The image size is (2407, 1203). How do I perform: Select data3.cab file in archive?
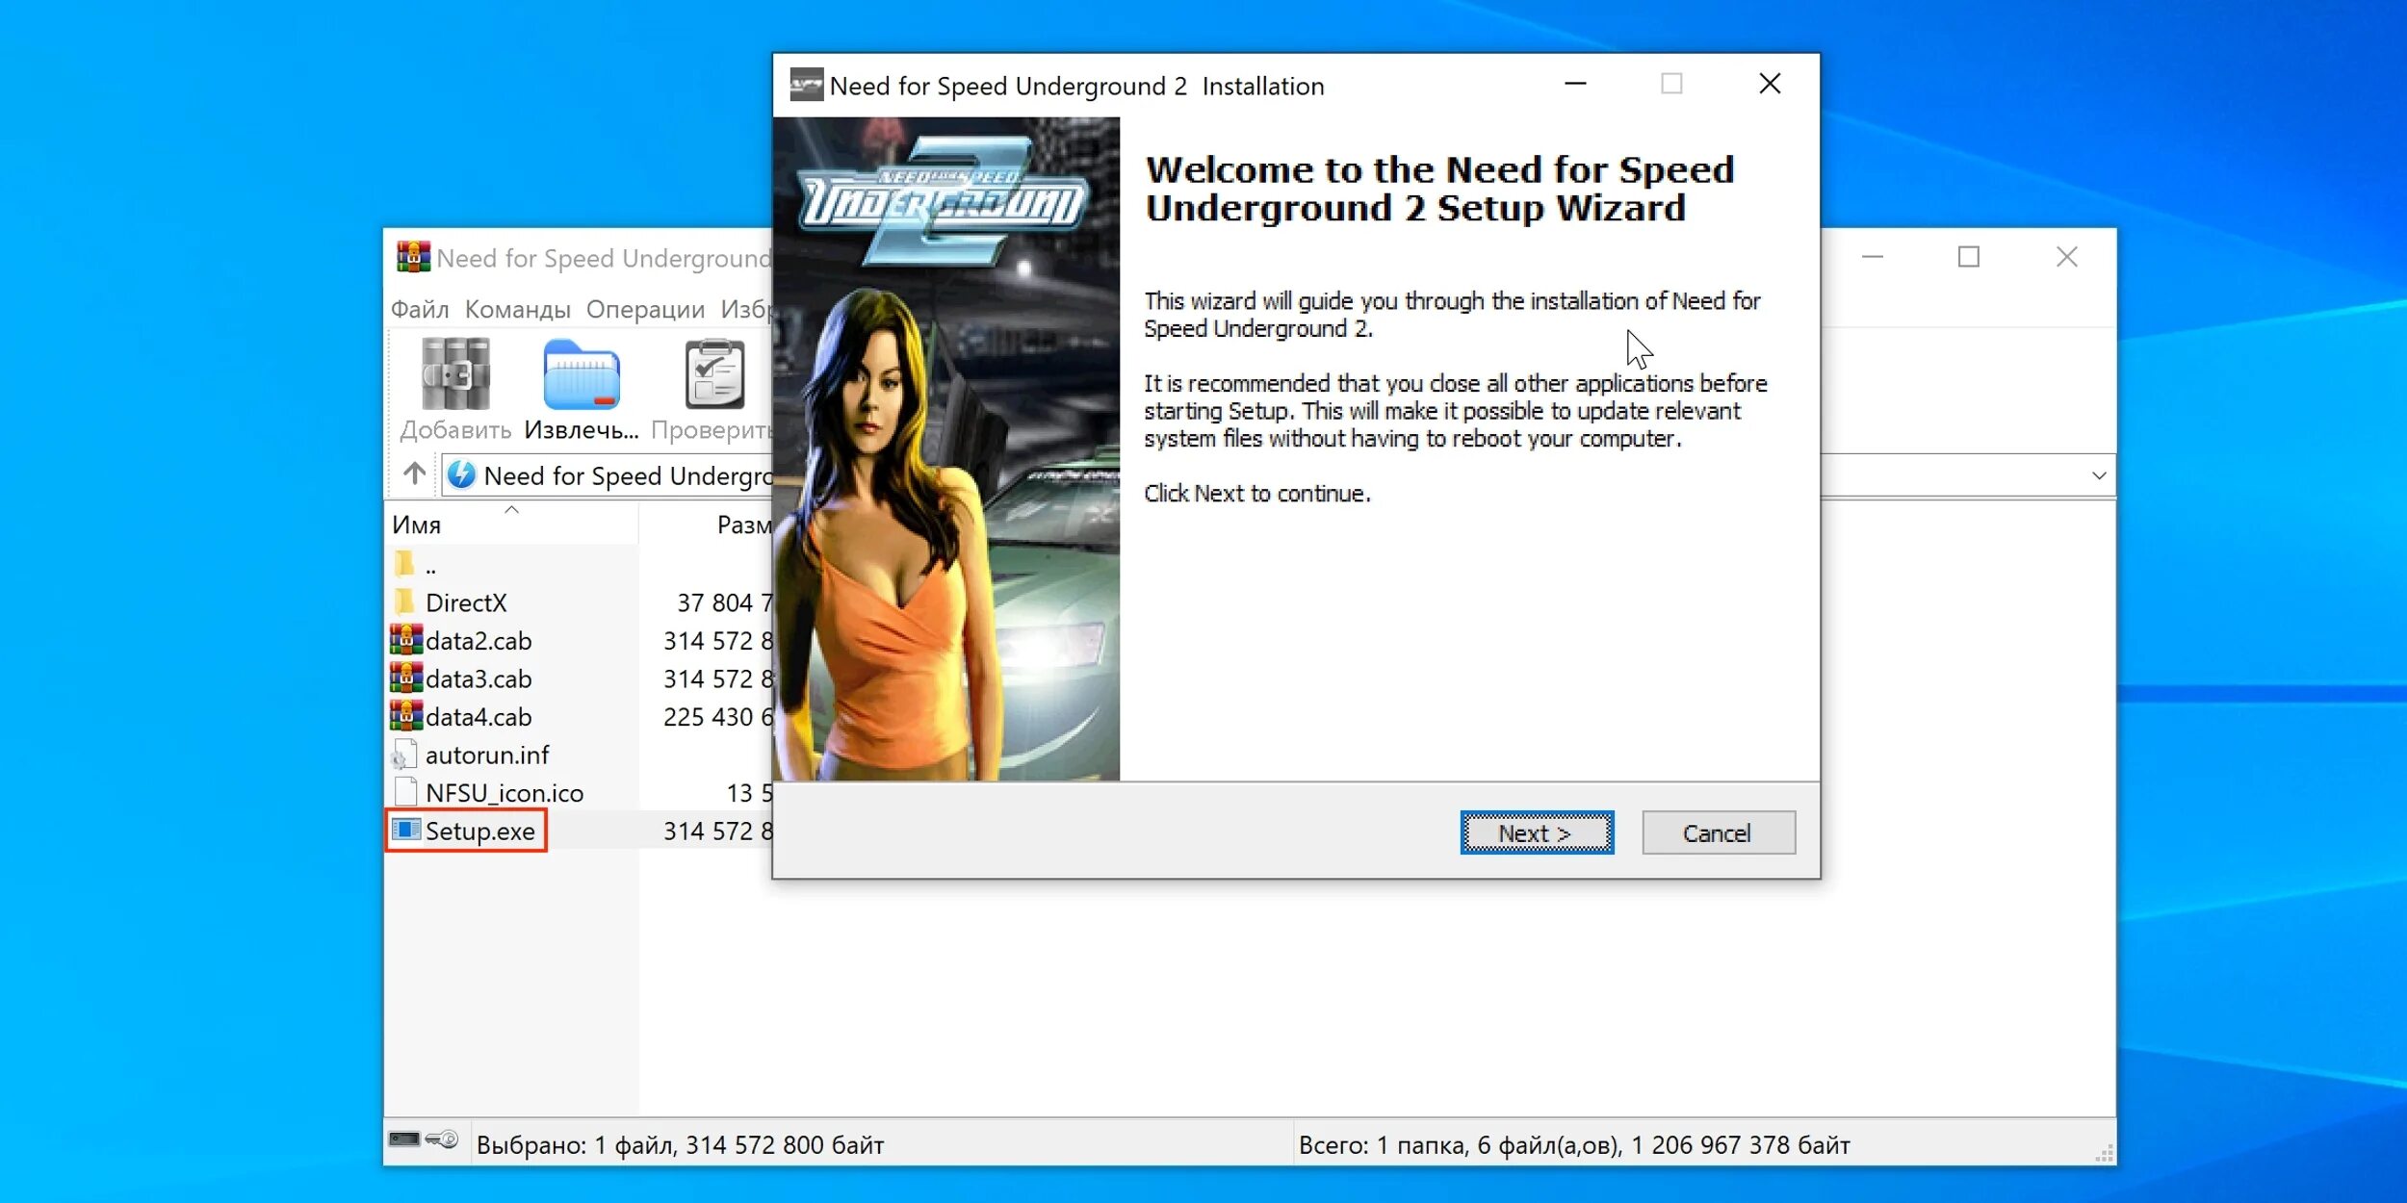coord(476,677)
